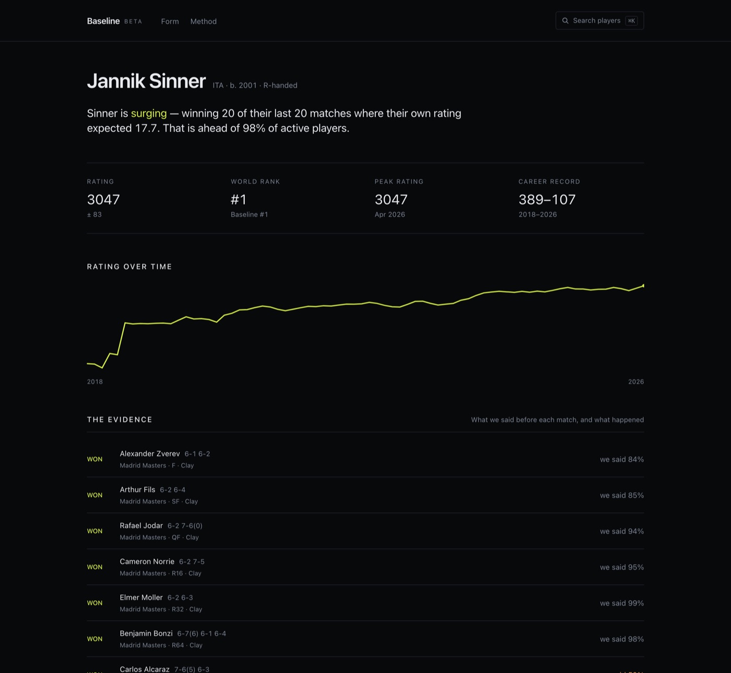Click the "Madrid Masters · SF · Clay" text
731x673 pixels.
pyautogui.click(x=159, y=502)
